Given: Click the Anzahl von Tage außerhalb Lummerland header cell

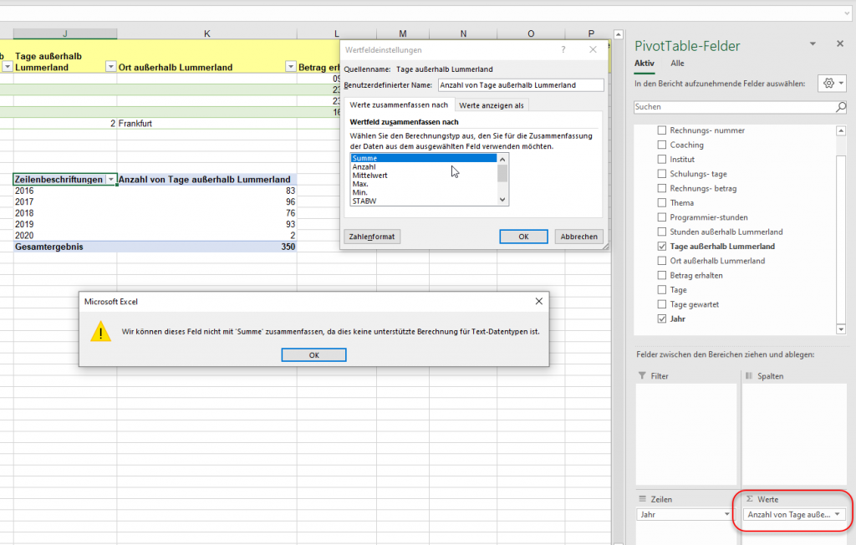Looking at the screenshot, I should [x=207, y=180].
